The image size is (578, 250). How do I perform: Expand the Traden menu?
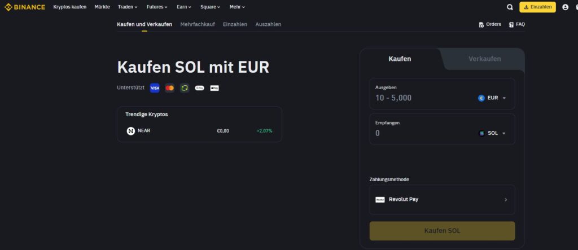[128, 7]
